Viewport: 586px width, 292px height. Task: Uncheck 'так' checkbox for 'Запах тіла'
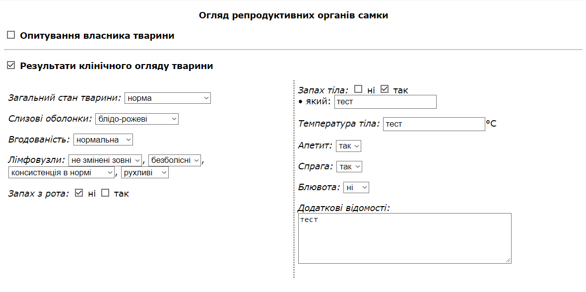[x=385, y=89]
